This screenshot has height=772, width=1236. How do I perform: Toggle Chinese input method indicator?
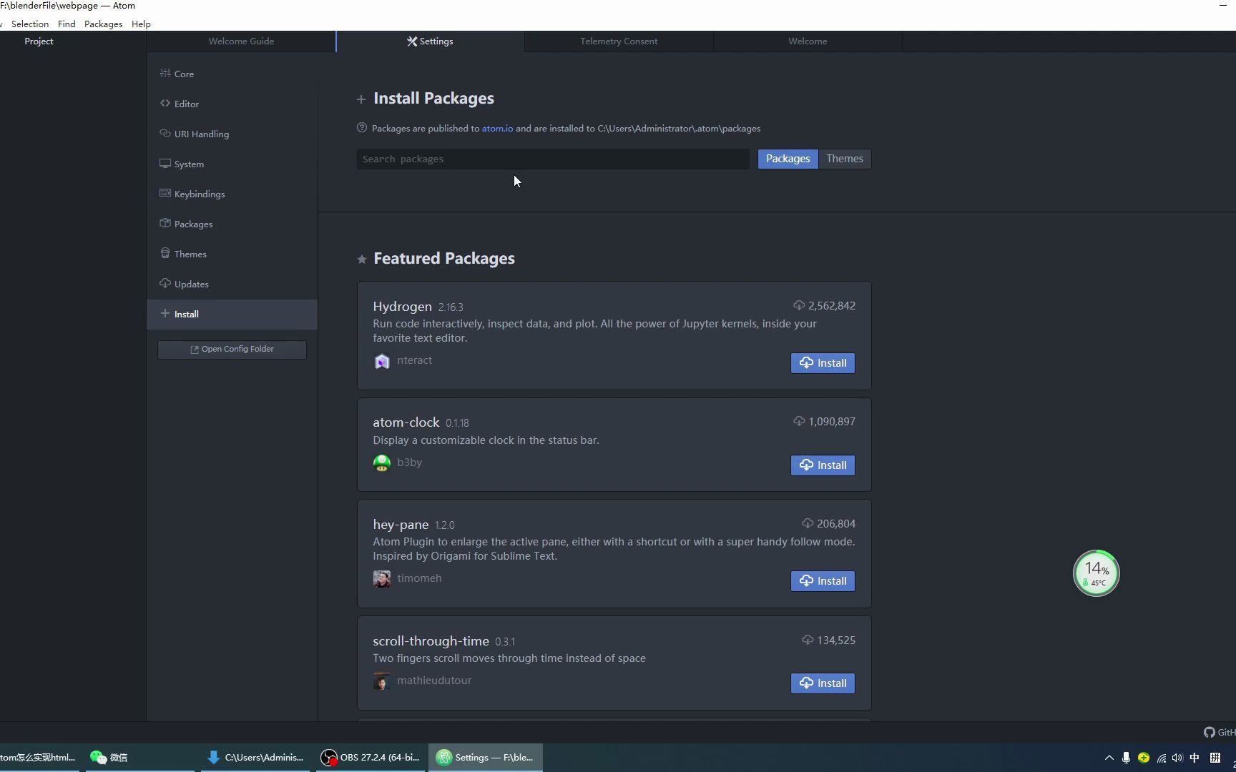(1195, 758)
